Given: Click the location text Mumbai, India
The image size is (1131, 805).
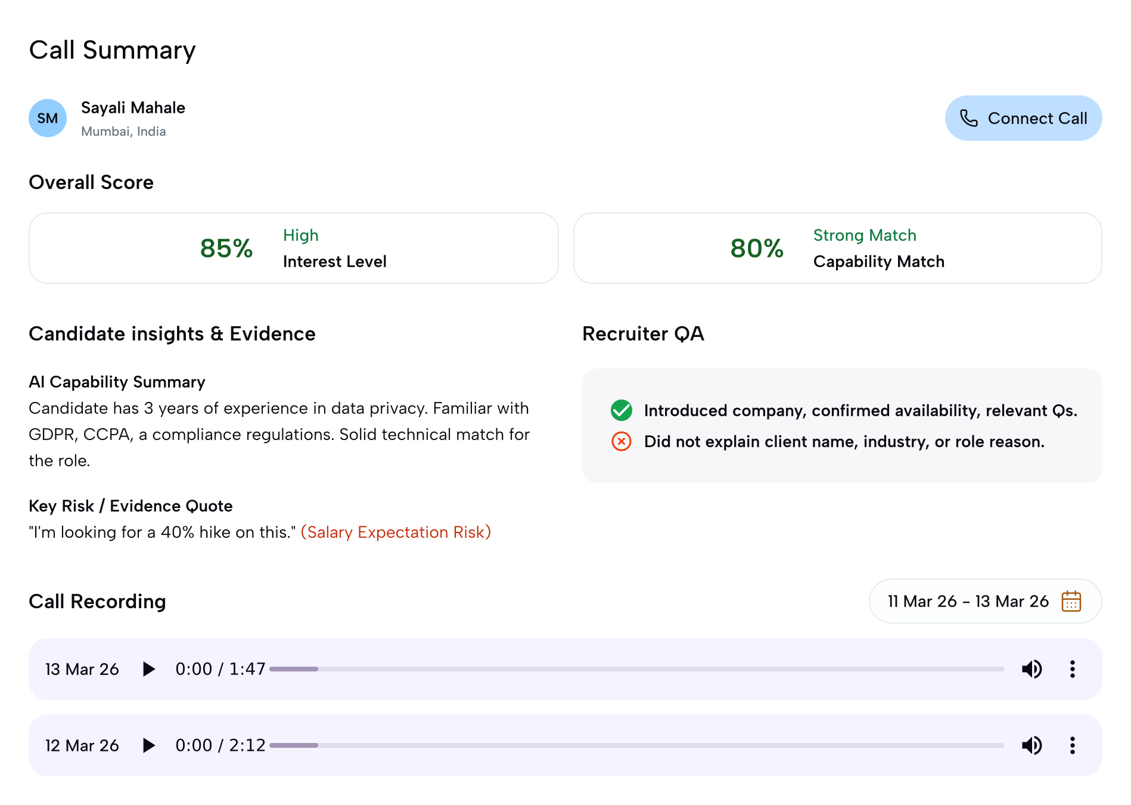Looking at the screenshot, I should (123, 131).
